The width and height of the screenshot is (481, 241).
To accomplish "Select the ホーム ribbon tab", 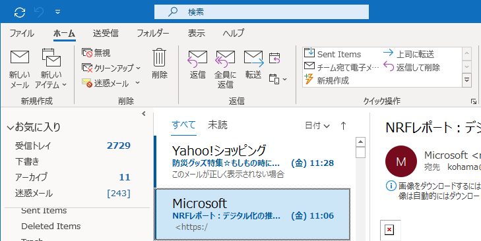I will [64, 34].
